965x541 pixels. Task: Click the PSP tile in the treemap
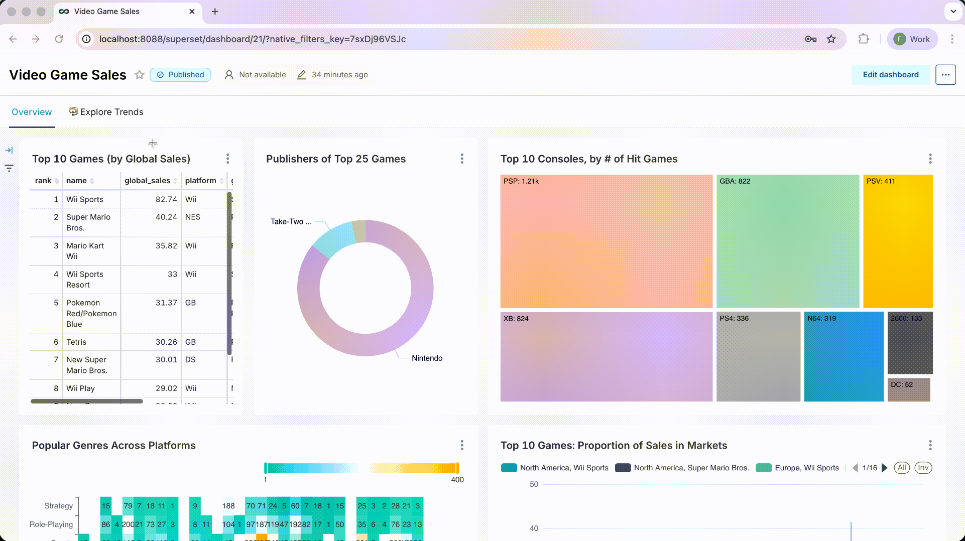coord(606,241)
